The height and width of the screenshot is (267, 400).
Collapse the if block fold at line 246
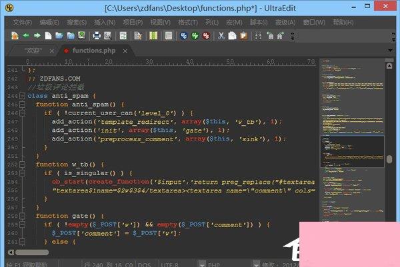point(23,113)
